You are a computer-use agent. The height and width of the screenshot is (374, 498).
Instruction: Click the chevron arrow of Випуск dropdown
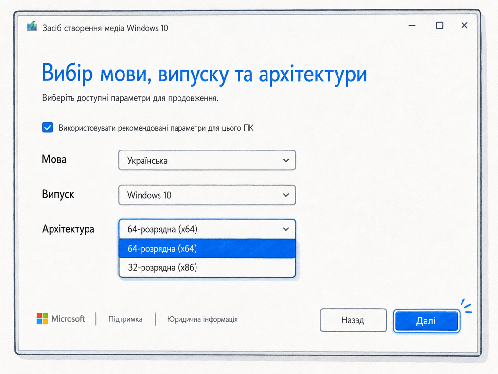(286, 195)
